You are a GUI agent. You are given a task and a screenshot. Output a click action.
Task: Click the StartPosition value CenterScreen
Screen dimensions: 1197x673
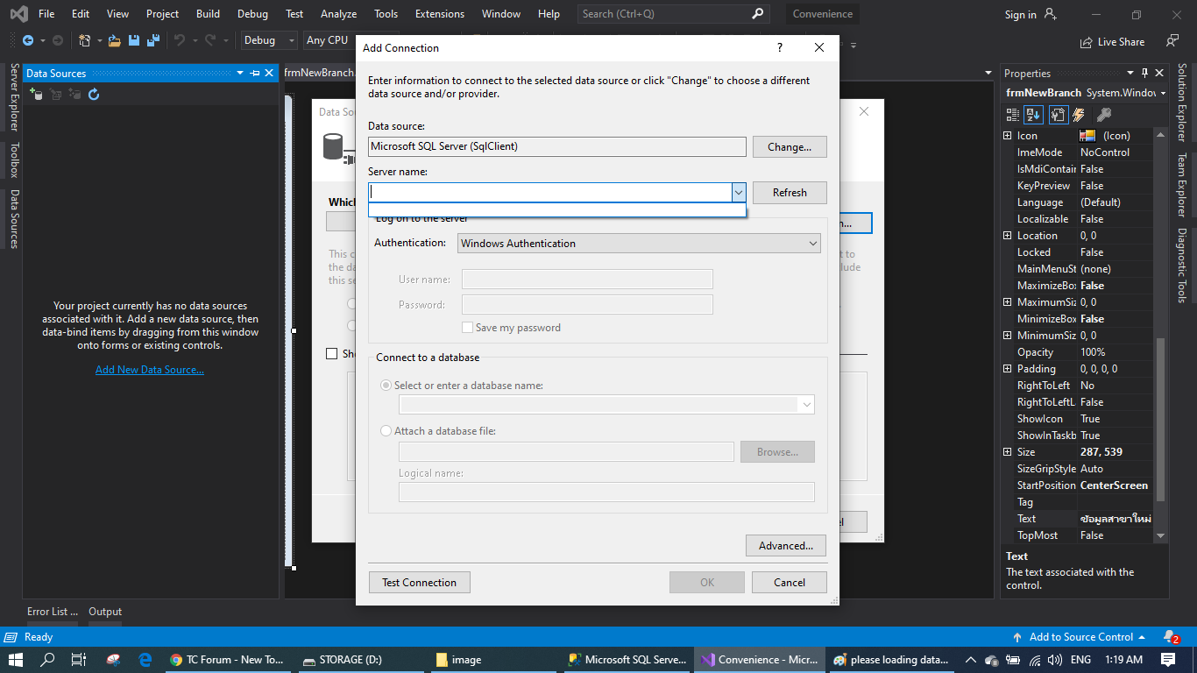(x=1115, y=485)
